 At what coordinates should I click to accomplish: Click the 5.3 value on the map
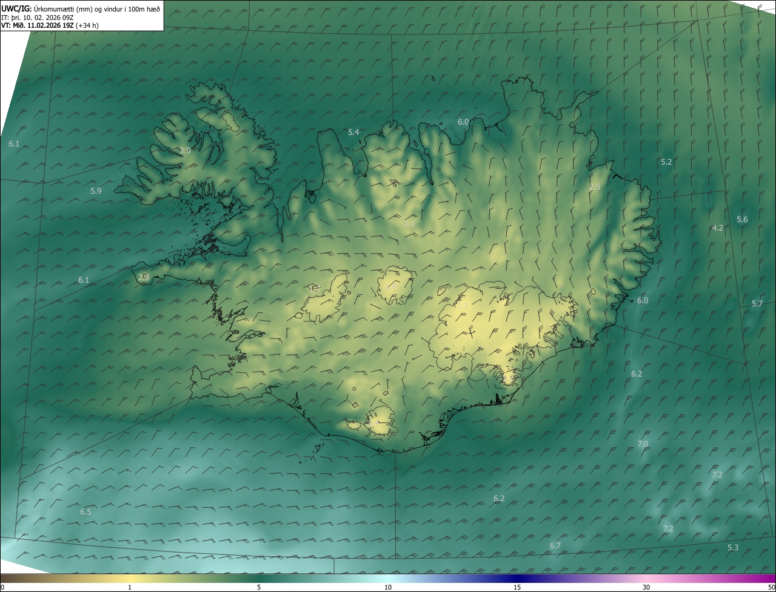tap(733, 547)
